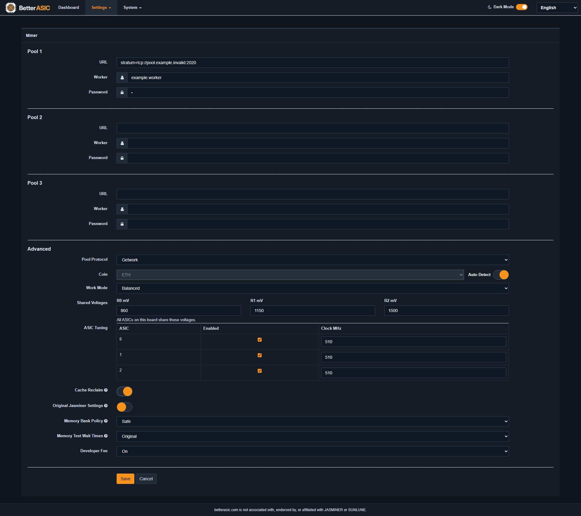Toggle Original Jasminer Settings switch
This screenshot has height=516, width=581.
125,407
